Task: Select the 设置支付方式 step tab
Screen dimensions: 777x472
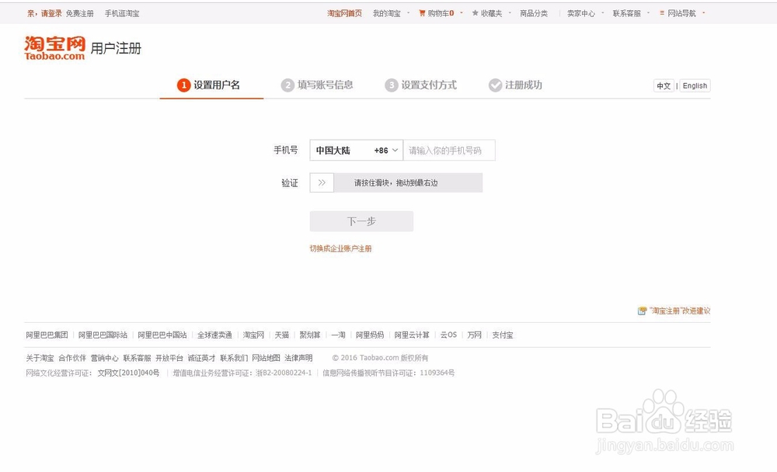Action: (421, 85)
